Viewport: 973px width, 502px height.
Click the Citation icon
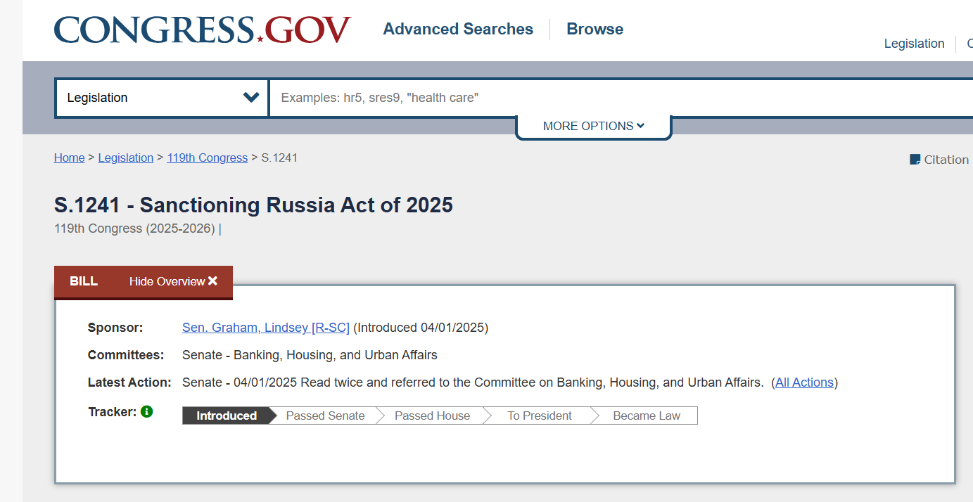pyautogui.click(x=915, y=160)
